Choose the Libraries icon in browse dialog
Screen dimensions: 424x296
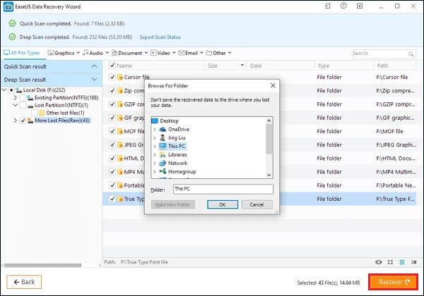point(163,154)
